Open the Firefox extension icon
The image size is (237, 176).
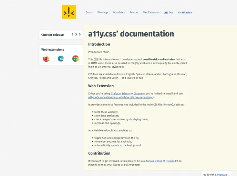pos(46,59)
